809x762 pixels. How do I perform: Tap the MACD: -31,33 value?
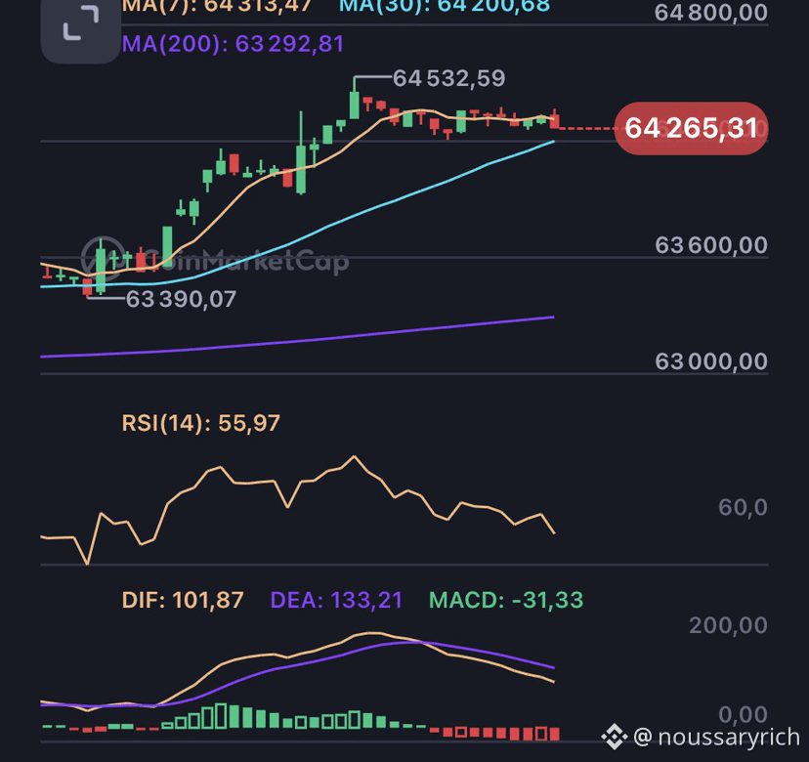(x=506, y=600)
